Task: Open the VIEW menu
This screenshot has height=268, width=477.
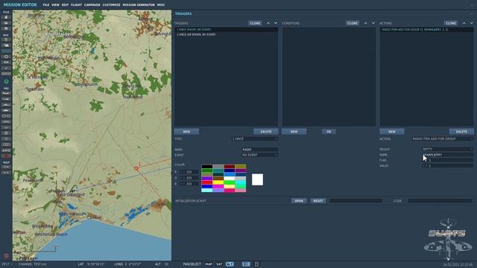Action: pyautogui.click(x=55, y=5)
